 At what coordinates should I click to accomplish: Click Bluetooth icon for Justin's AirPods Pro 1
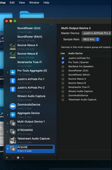coord(13,81)
